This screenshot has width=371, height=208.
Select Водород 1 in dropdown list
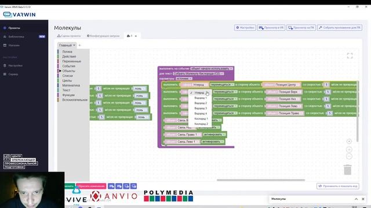coord(201,98)
